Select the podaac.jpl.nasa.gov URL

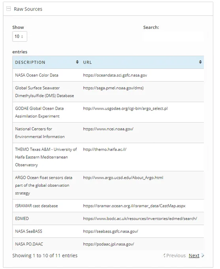click(109, 244)
